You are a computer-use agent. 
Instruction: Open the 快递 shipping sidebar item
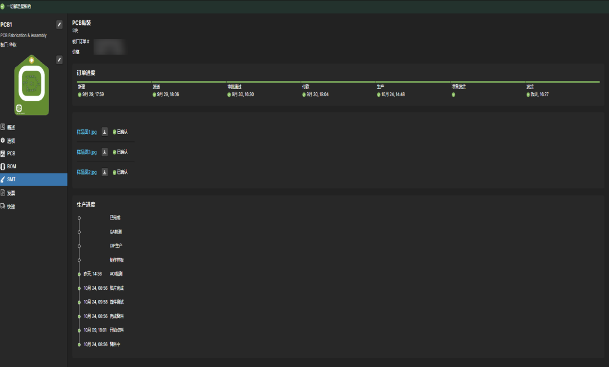[33, 207]
